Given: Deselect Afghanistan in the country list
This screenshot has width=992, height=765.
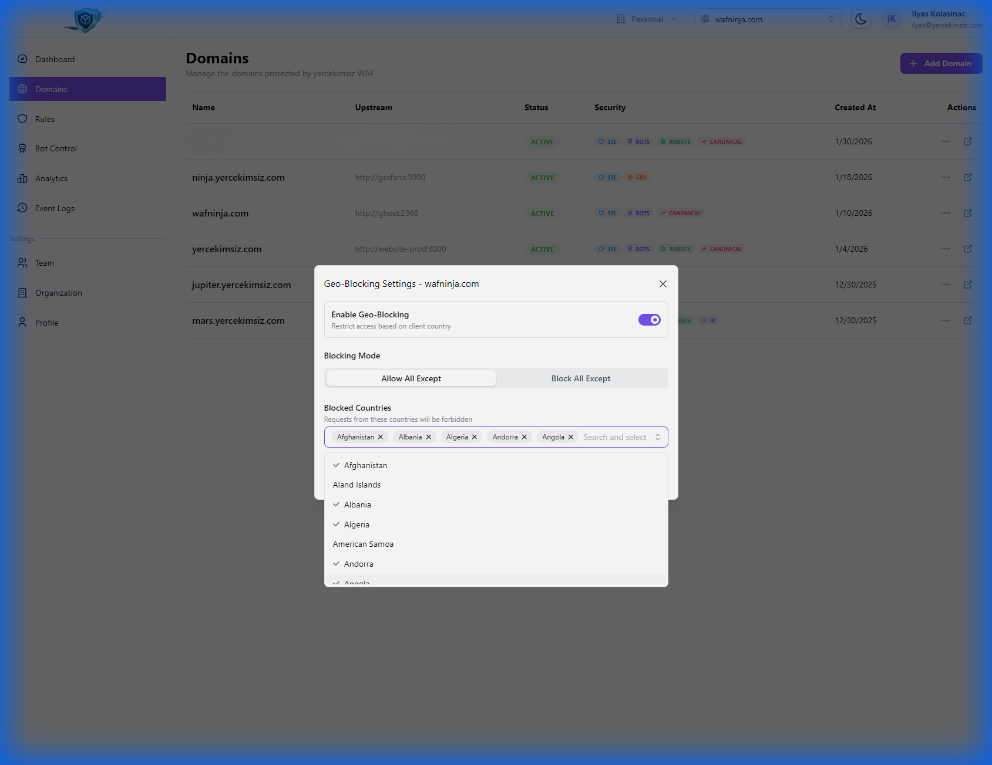Looking at the screenshot, I should (496, 465).
